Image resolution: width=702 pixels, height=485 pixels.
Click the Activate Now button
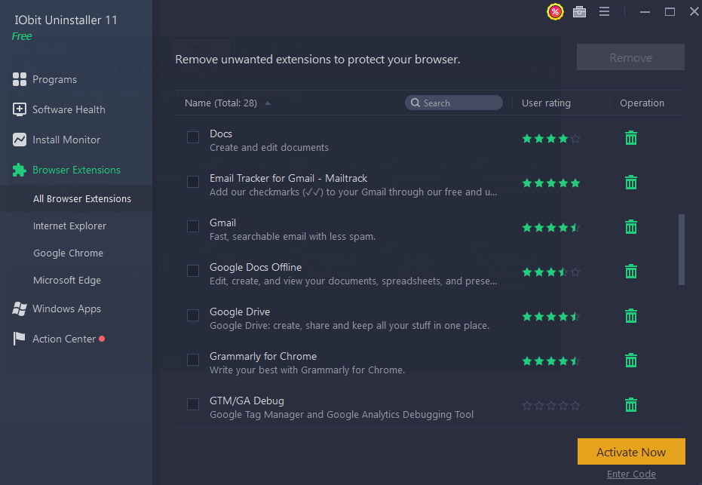[631, 452]
